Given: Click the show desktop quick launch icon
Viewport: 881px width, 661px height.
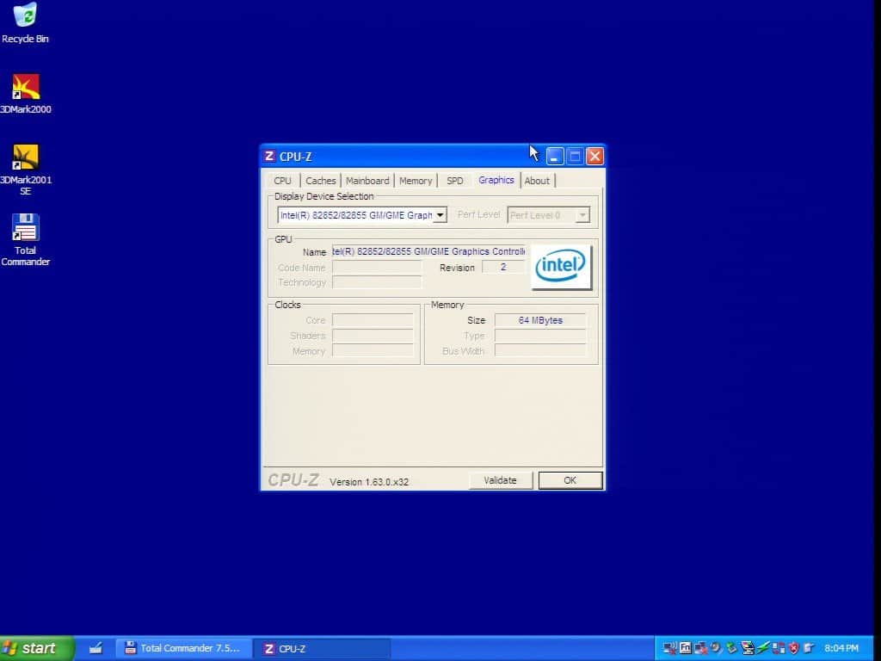Looking at the screenshot, I should coord(95,648).
